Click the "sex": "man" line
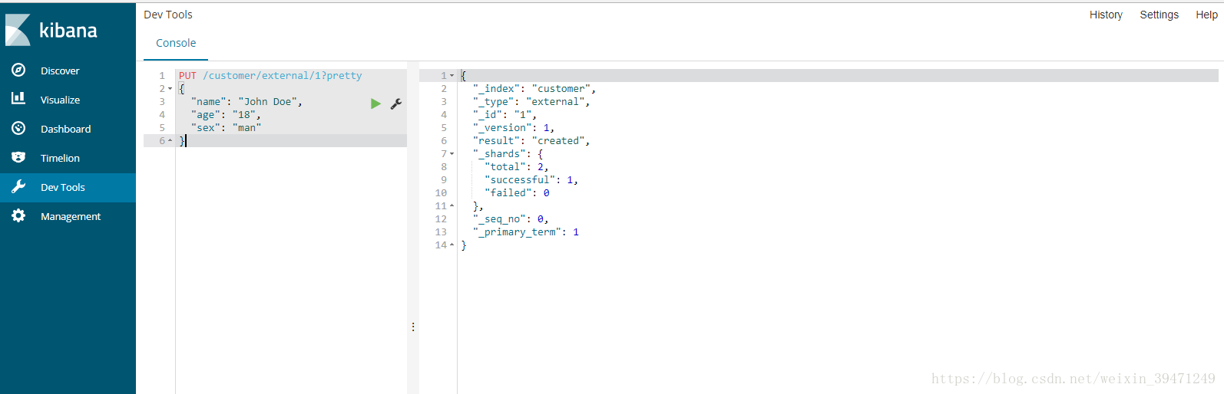Viewport: 1224px width, 394px height. (226, 128)
